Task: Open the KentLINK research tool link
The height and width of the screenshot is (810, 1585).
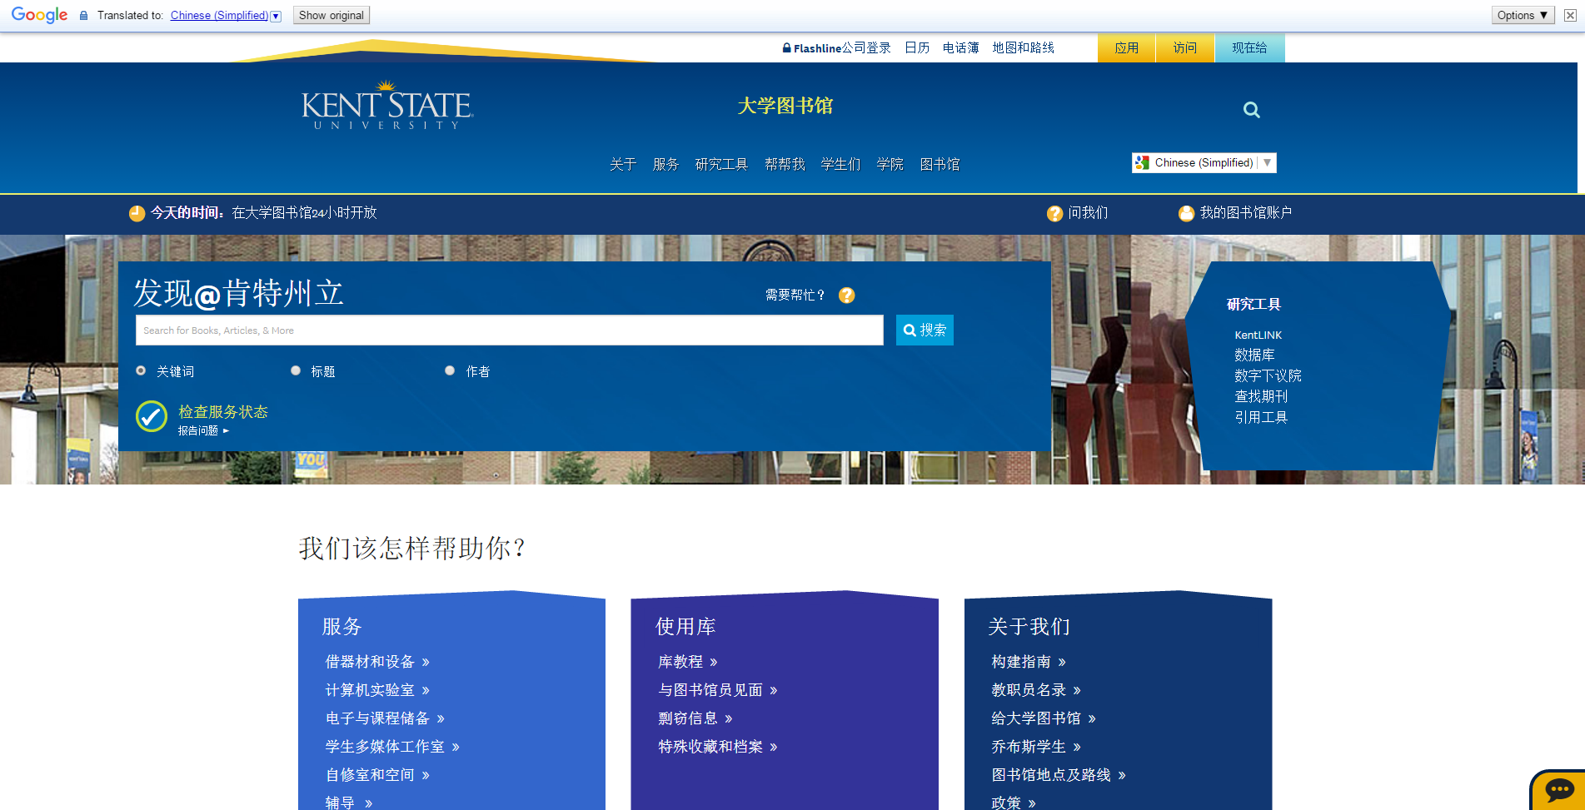Action: 1258,335
